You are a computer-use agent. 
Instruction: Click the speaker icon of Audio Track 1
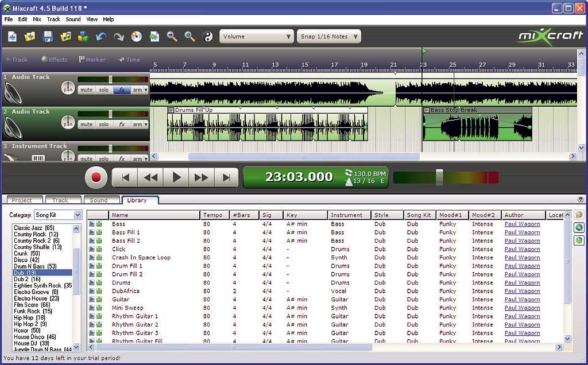click(13, 92)
